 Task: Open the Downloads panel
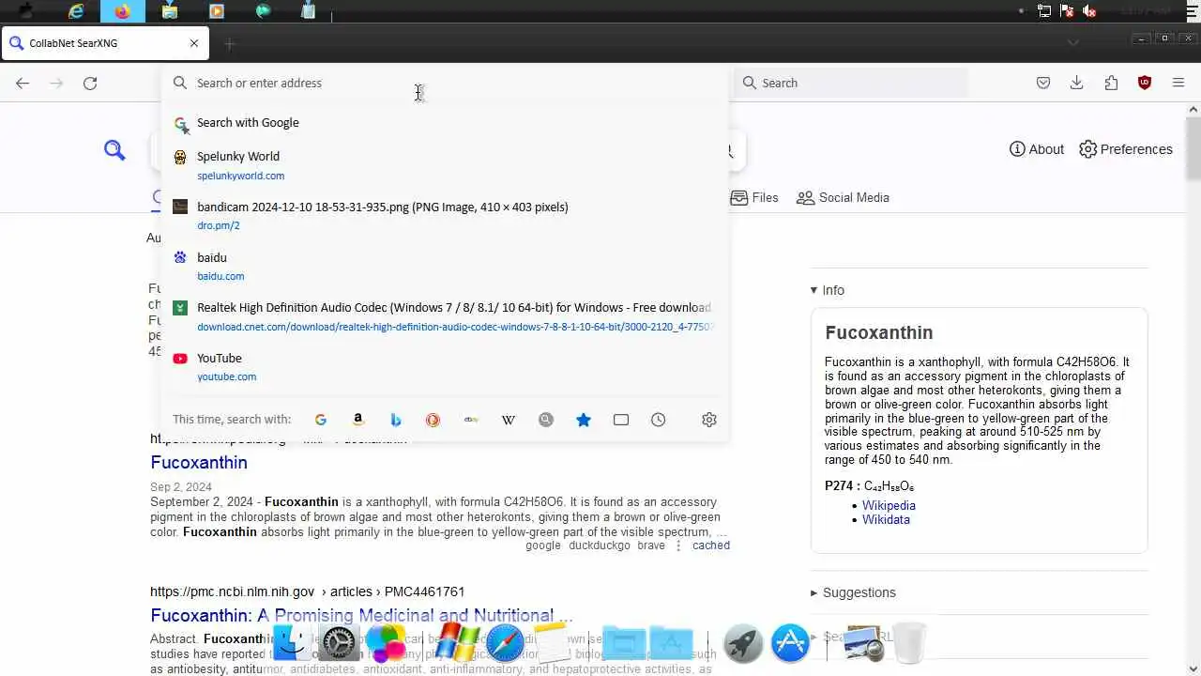(1077, 83)
